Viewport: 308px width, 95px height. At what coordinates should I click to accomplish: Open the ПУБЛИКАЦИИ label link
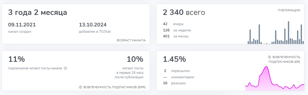(289, 10)
